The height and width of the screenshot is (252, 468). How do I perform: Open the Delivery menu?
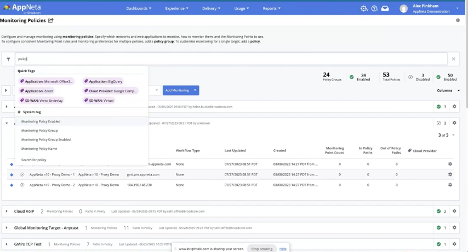(211, 9)
